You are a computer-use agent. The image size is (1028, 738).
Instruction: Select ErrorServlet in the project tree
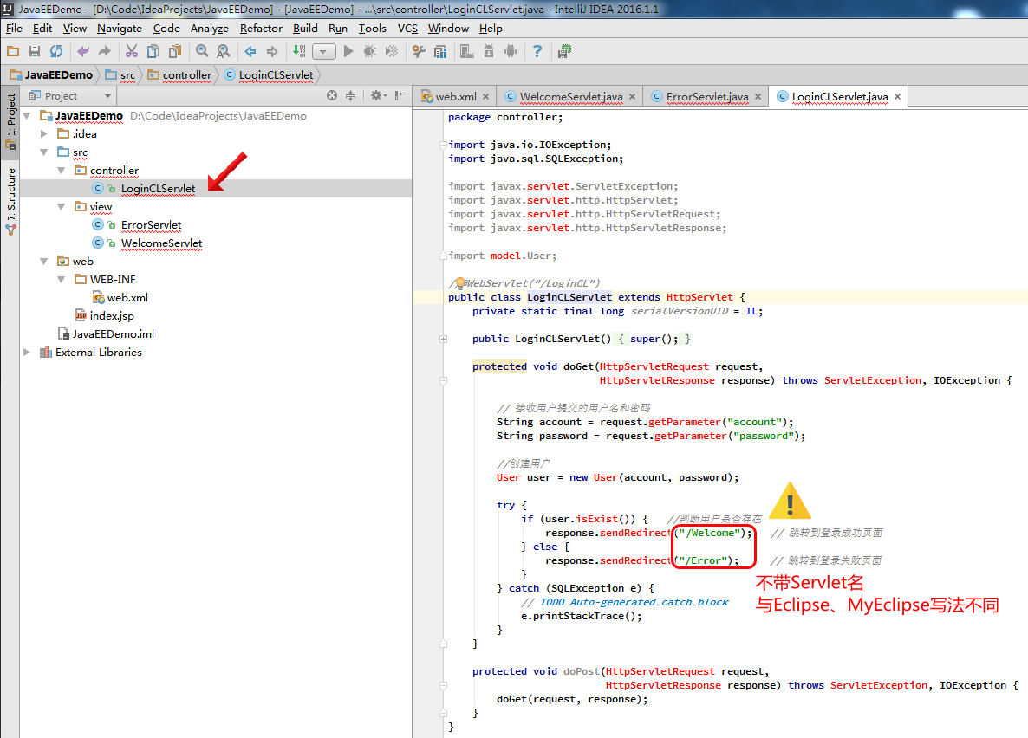[151, 225]
